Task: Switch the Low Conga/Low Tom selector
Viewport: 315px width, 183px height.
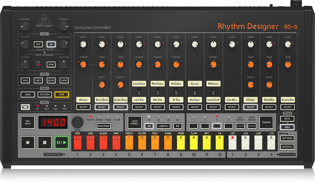Action: point(139,92)
